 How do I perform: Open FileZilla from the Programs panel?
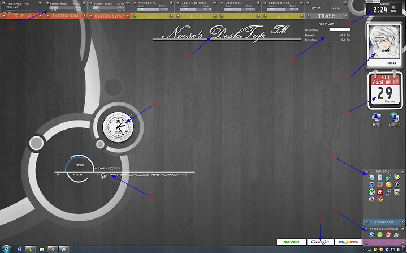click(x=380, y=192)
